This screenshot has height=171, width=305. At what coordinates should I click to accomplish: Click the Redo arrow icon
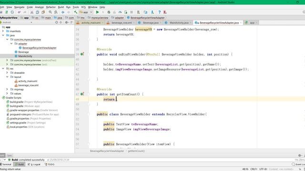point(25,12)
